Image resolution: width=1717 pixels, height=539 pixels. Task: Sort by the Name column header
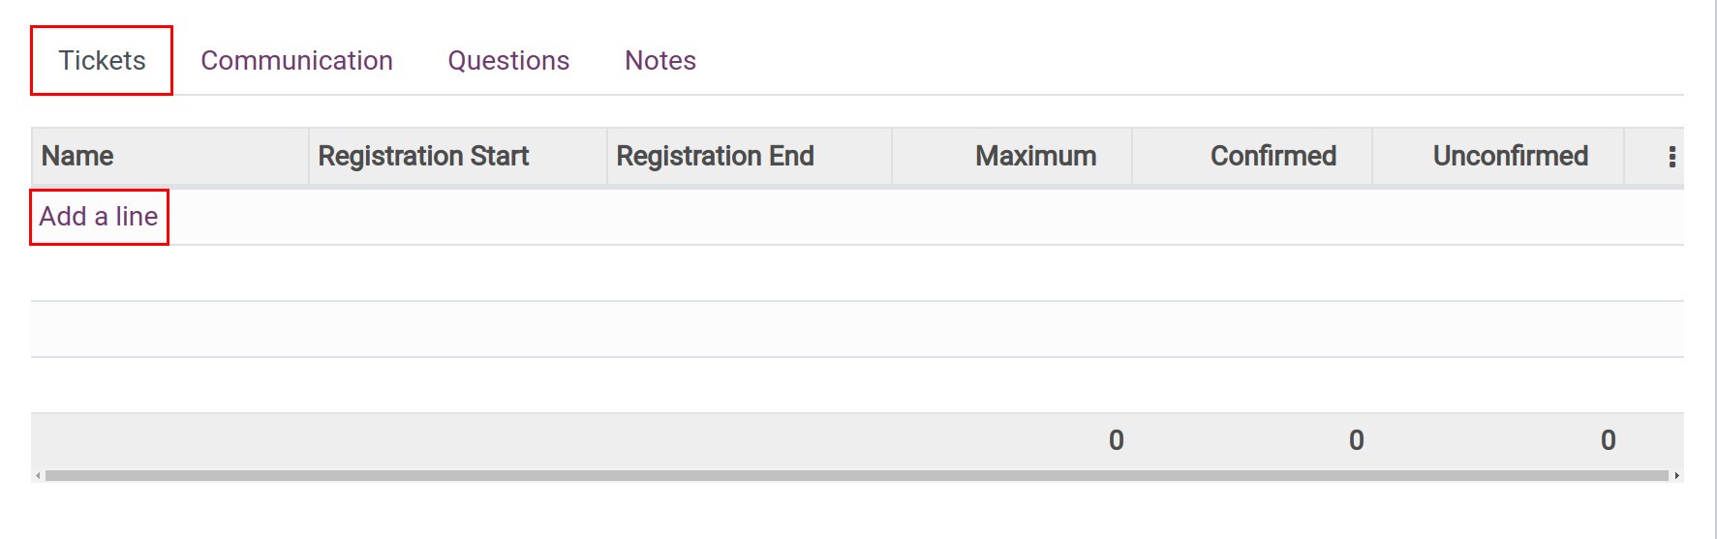(77, 156)
